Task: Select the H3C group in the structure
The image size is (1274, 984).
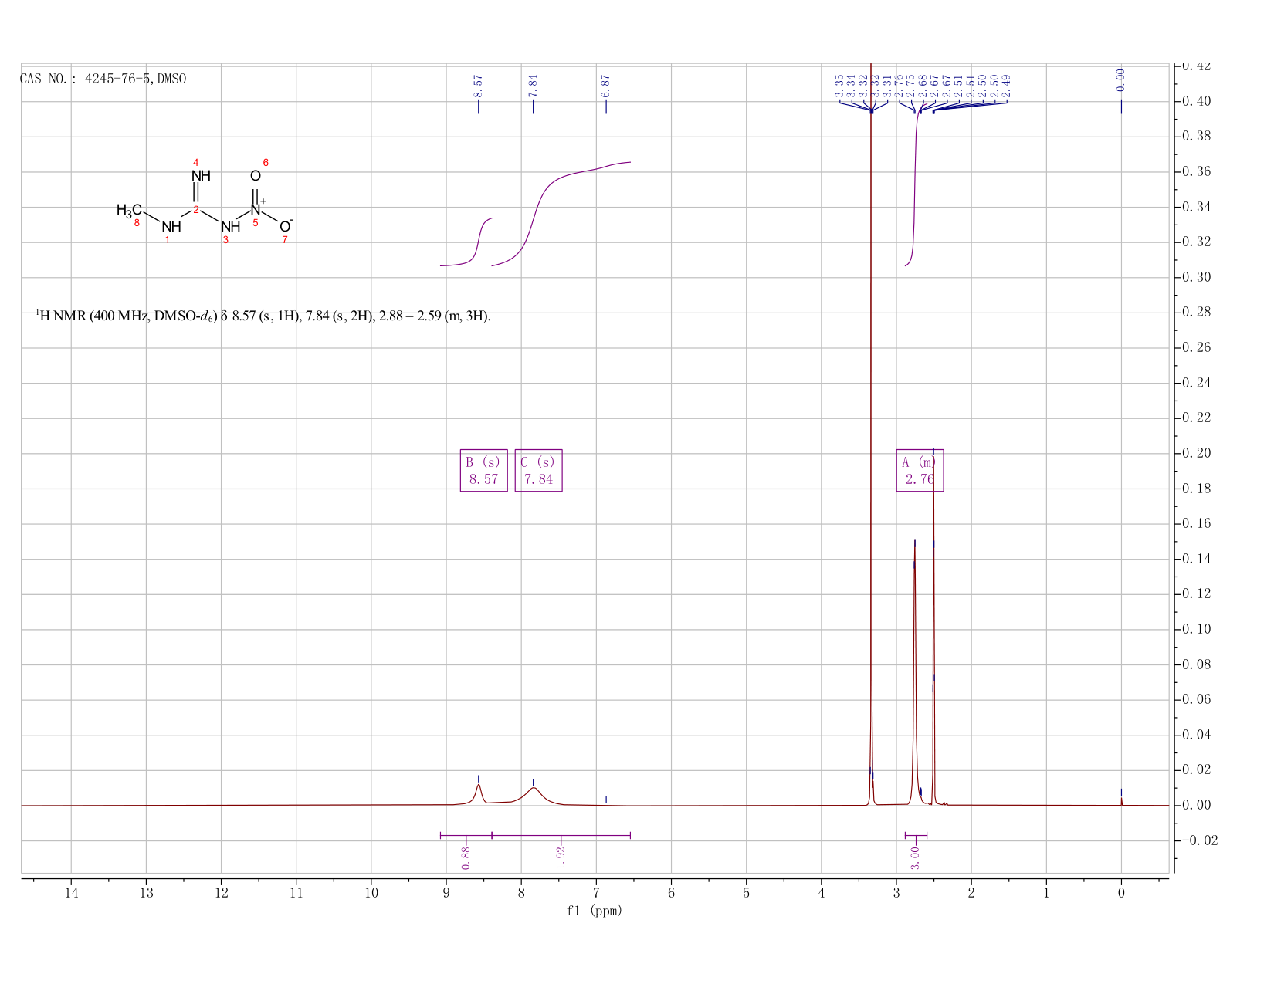Action: tap(129, 210)
